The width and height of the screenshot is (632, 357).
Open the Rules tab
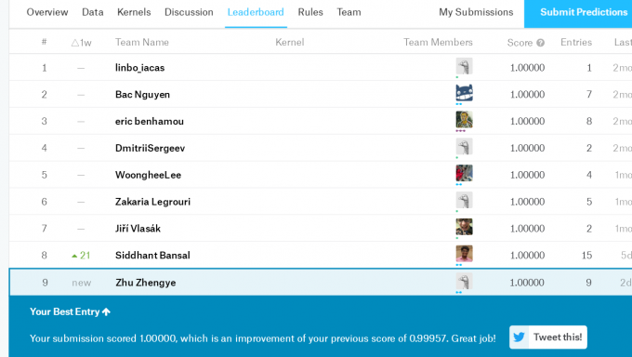pos(310,12)
